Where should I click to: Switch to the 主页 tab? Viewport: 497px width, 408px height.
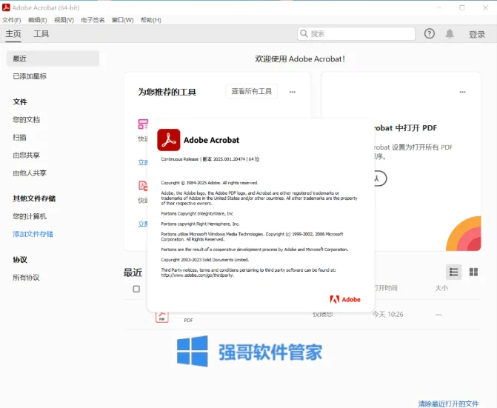(x=13, y=34)
